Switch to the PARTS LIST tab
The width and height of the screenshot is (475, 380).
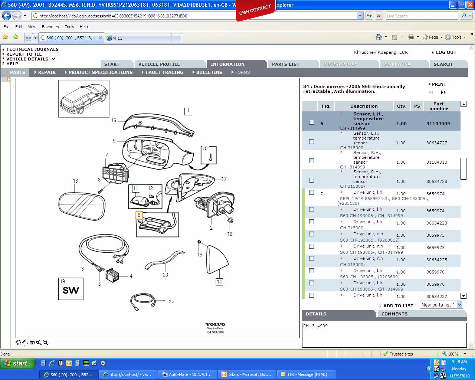pyautogui.click(x=285, y=64)
